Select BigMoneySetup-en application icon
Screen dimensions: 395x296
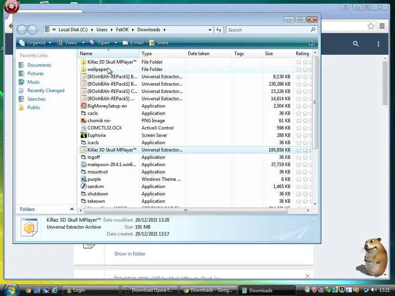pos(83,106)
